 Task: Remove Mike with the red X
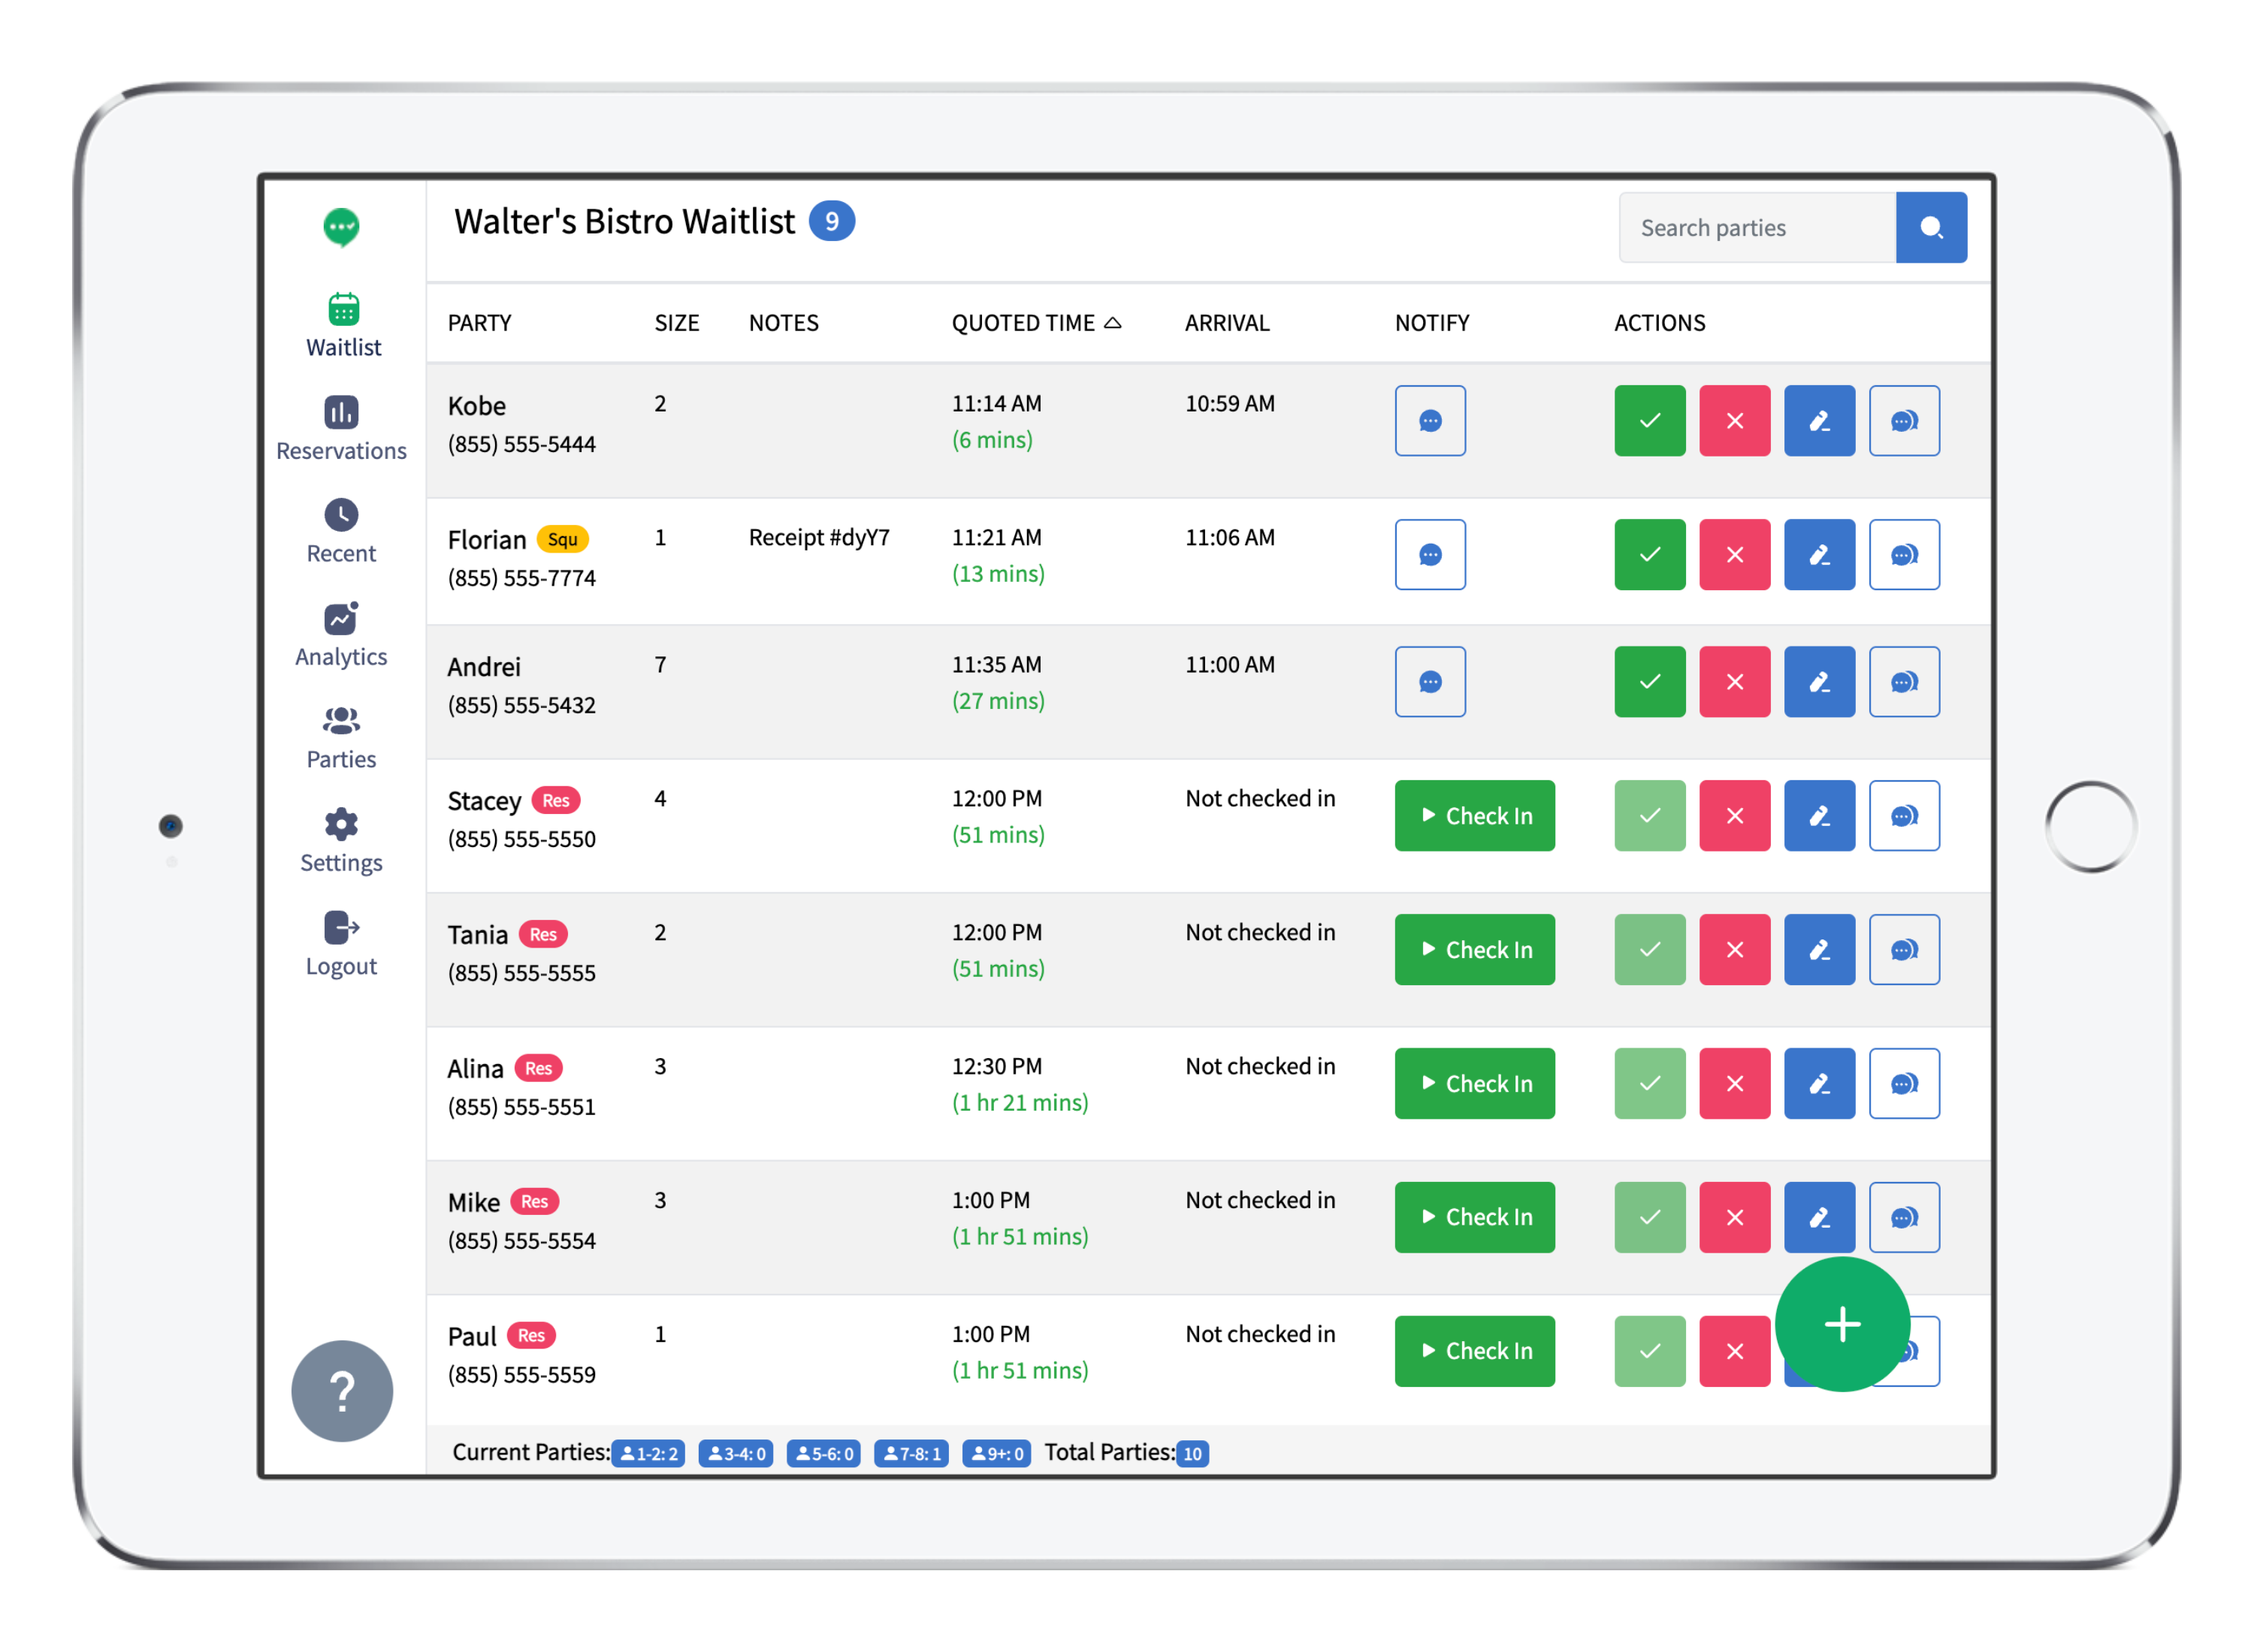coord(1736,1218)
